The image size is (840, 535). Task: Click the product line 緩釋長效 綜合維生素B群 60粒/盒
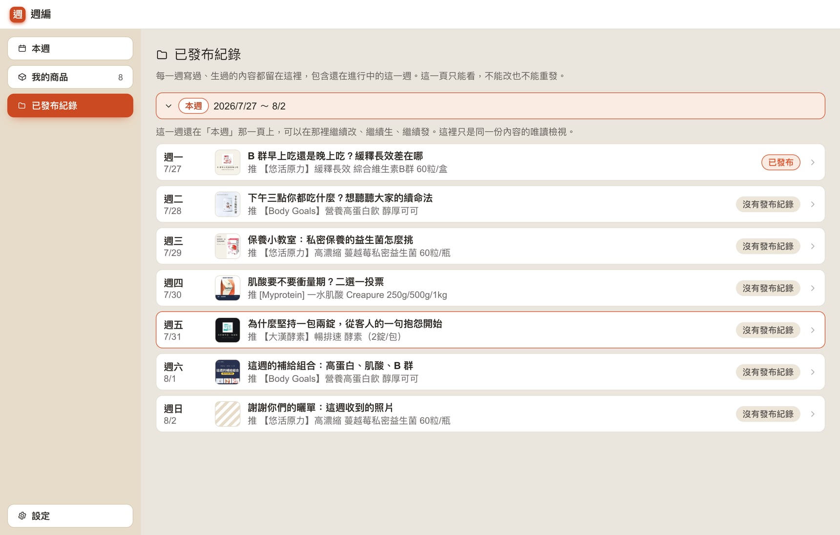pos(347,169)
